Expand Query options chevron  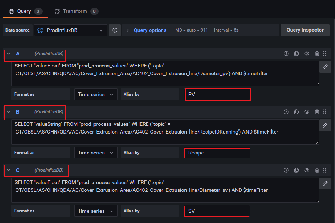point(128,30)
